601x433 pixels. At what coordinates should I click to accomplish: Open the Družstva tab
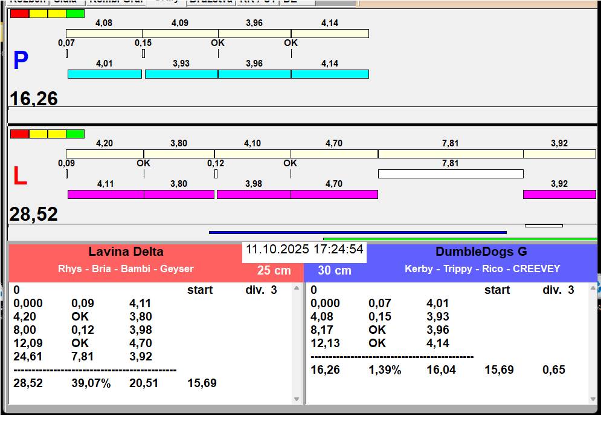210,2
